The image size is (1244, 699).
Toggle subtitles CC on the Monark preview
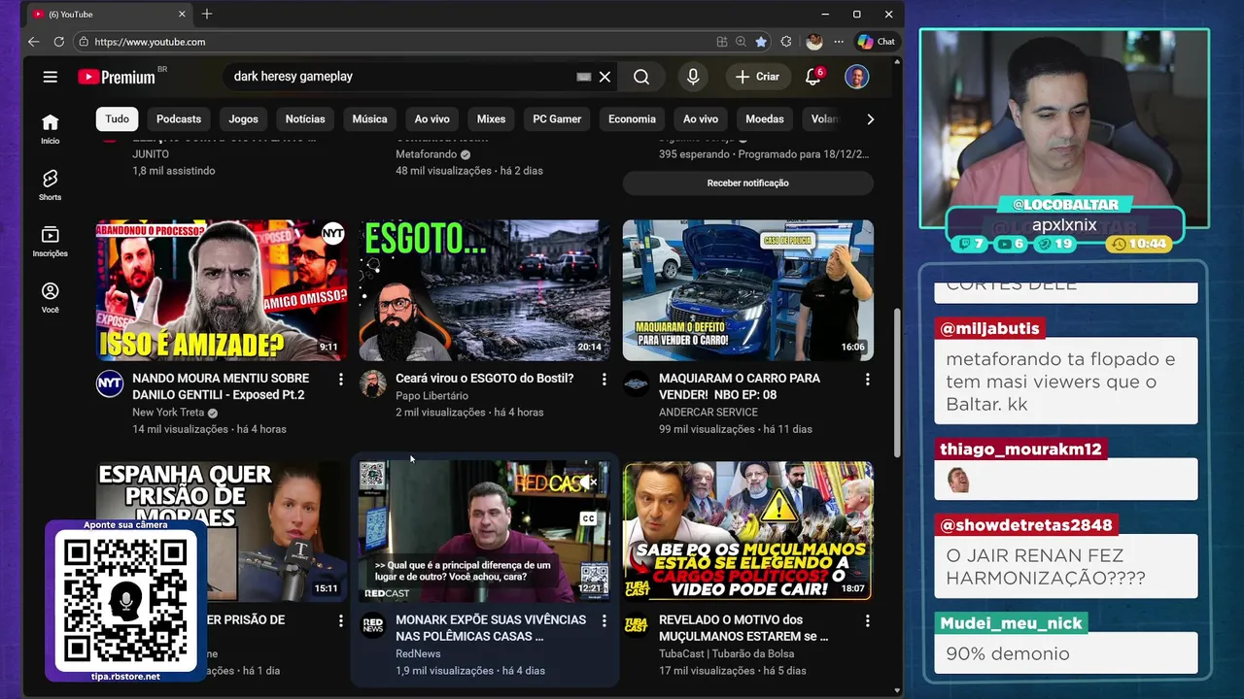588,518
